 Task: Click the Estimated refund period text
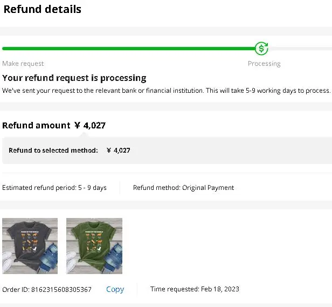(54, 188)
